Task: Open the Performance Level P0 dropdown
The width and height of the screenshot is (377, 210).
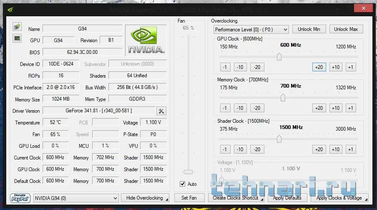Action: click(x=251, y=30)
